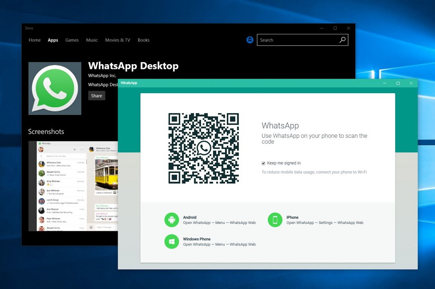
Task: Go to the Movies & TV section
Action: [118, 40]
